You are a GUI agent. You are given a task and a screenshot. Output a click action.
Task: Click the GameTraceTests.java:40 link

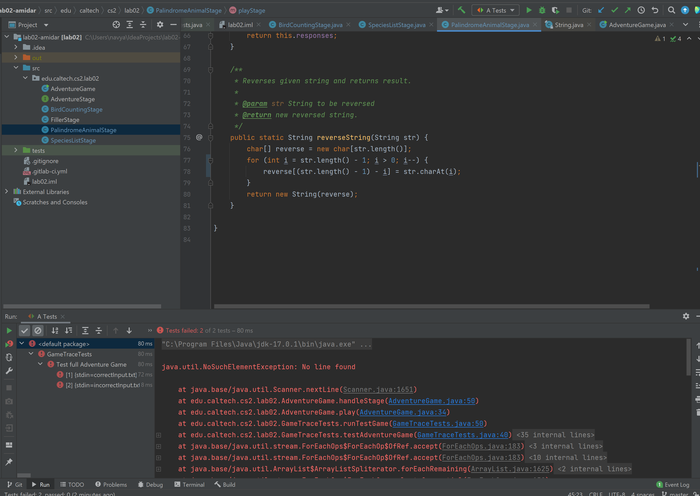(x=463, y=435)
